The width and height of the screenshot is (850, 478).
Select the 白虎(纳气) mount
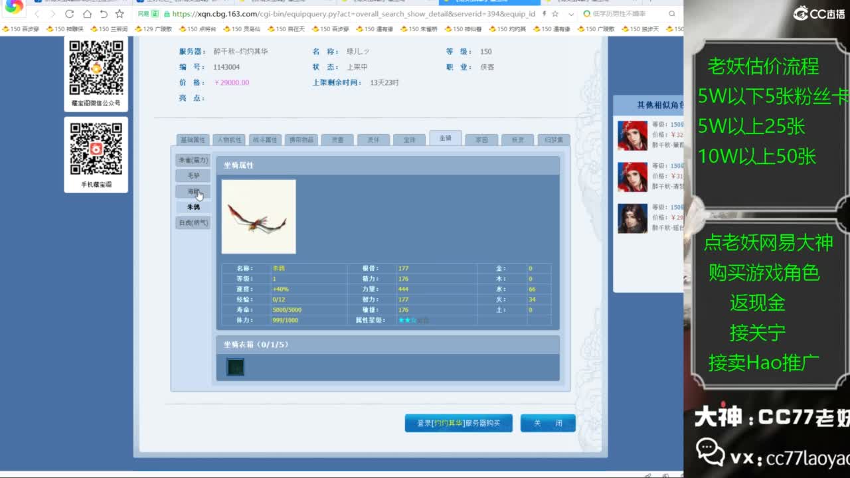(x=193, y=223)
